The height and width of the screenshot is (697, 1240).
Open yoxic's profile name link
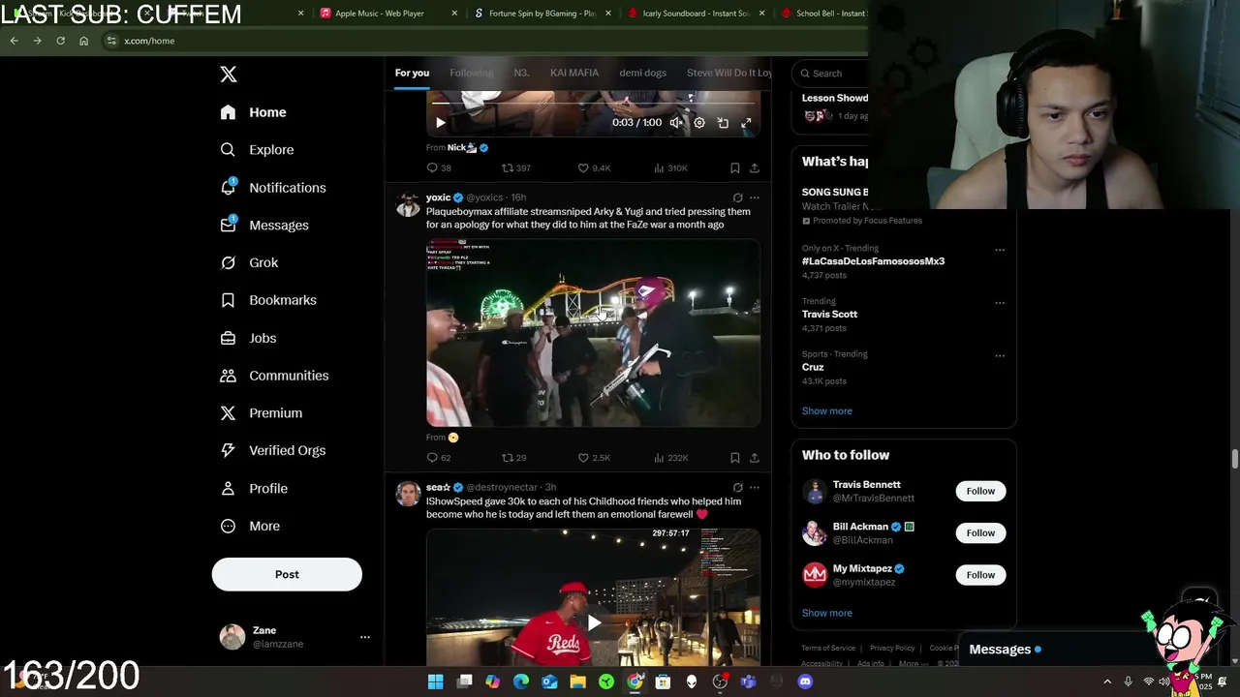438,197
